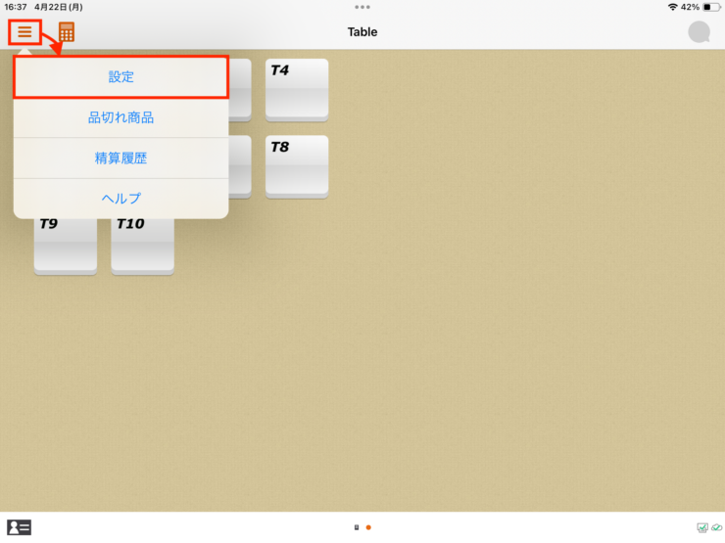
Task: Tap the orange page indicator dot
Action: coord(368,527)
